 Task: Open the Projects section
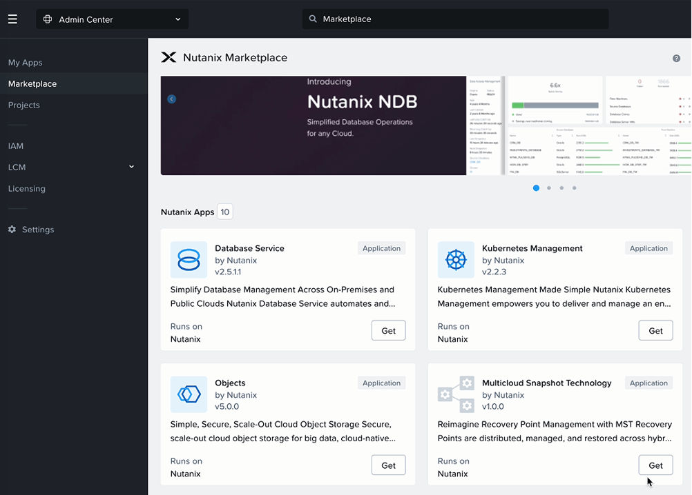coord(23,105)
